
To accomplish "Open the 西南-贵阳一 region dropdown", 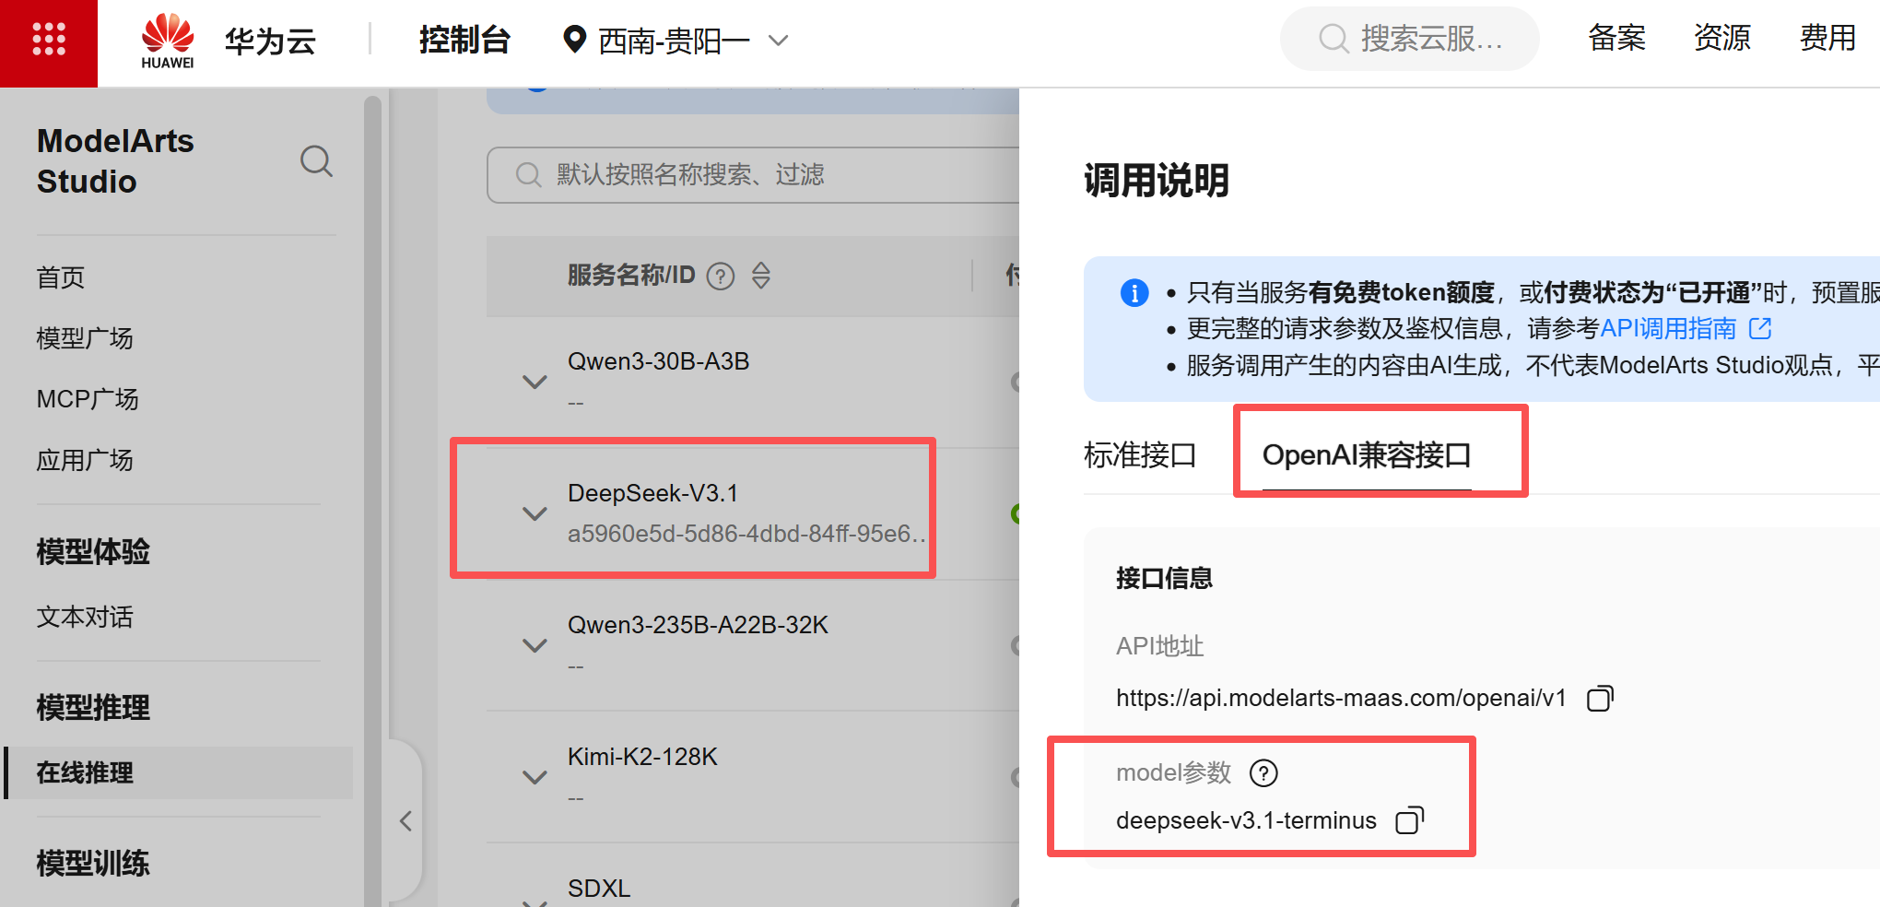I will click(x=676, y=41).
